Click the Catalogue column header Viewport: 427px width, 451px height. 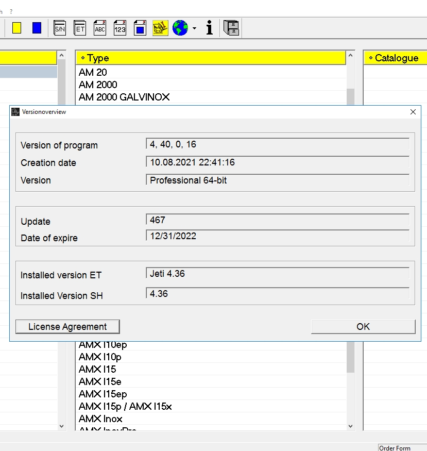pyautogui.click(x=396, y=58)
